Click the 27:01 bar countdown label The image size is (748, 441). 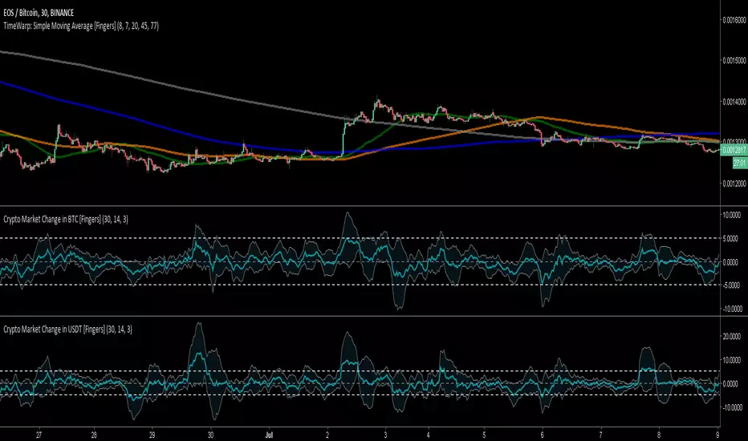[740, 163]
